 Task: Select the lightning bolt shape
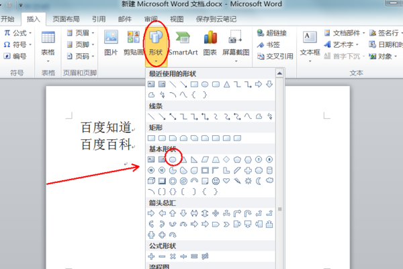(237, 181)
